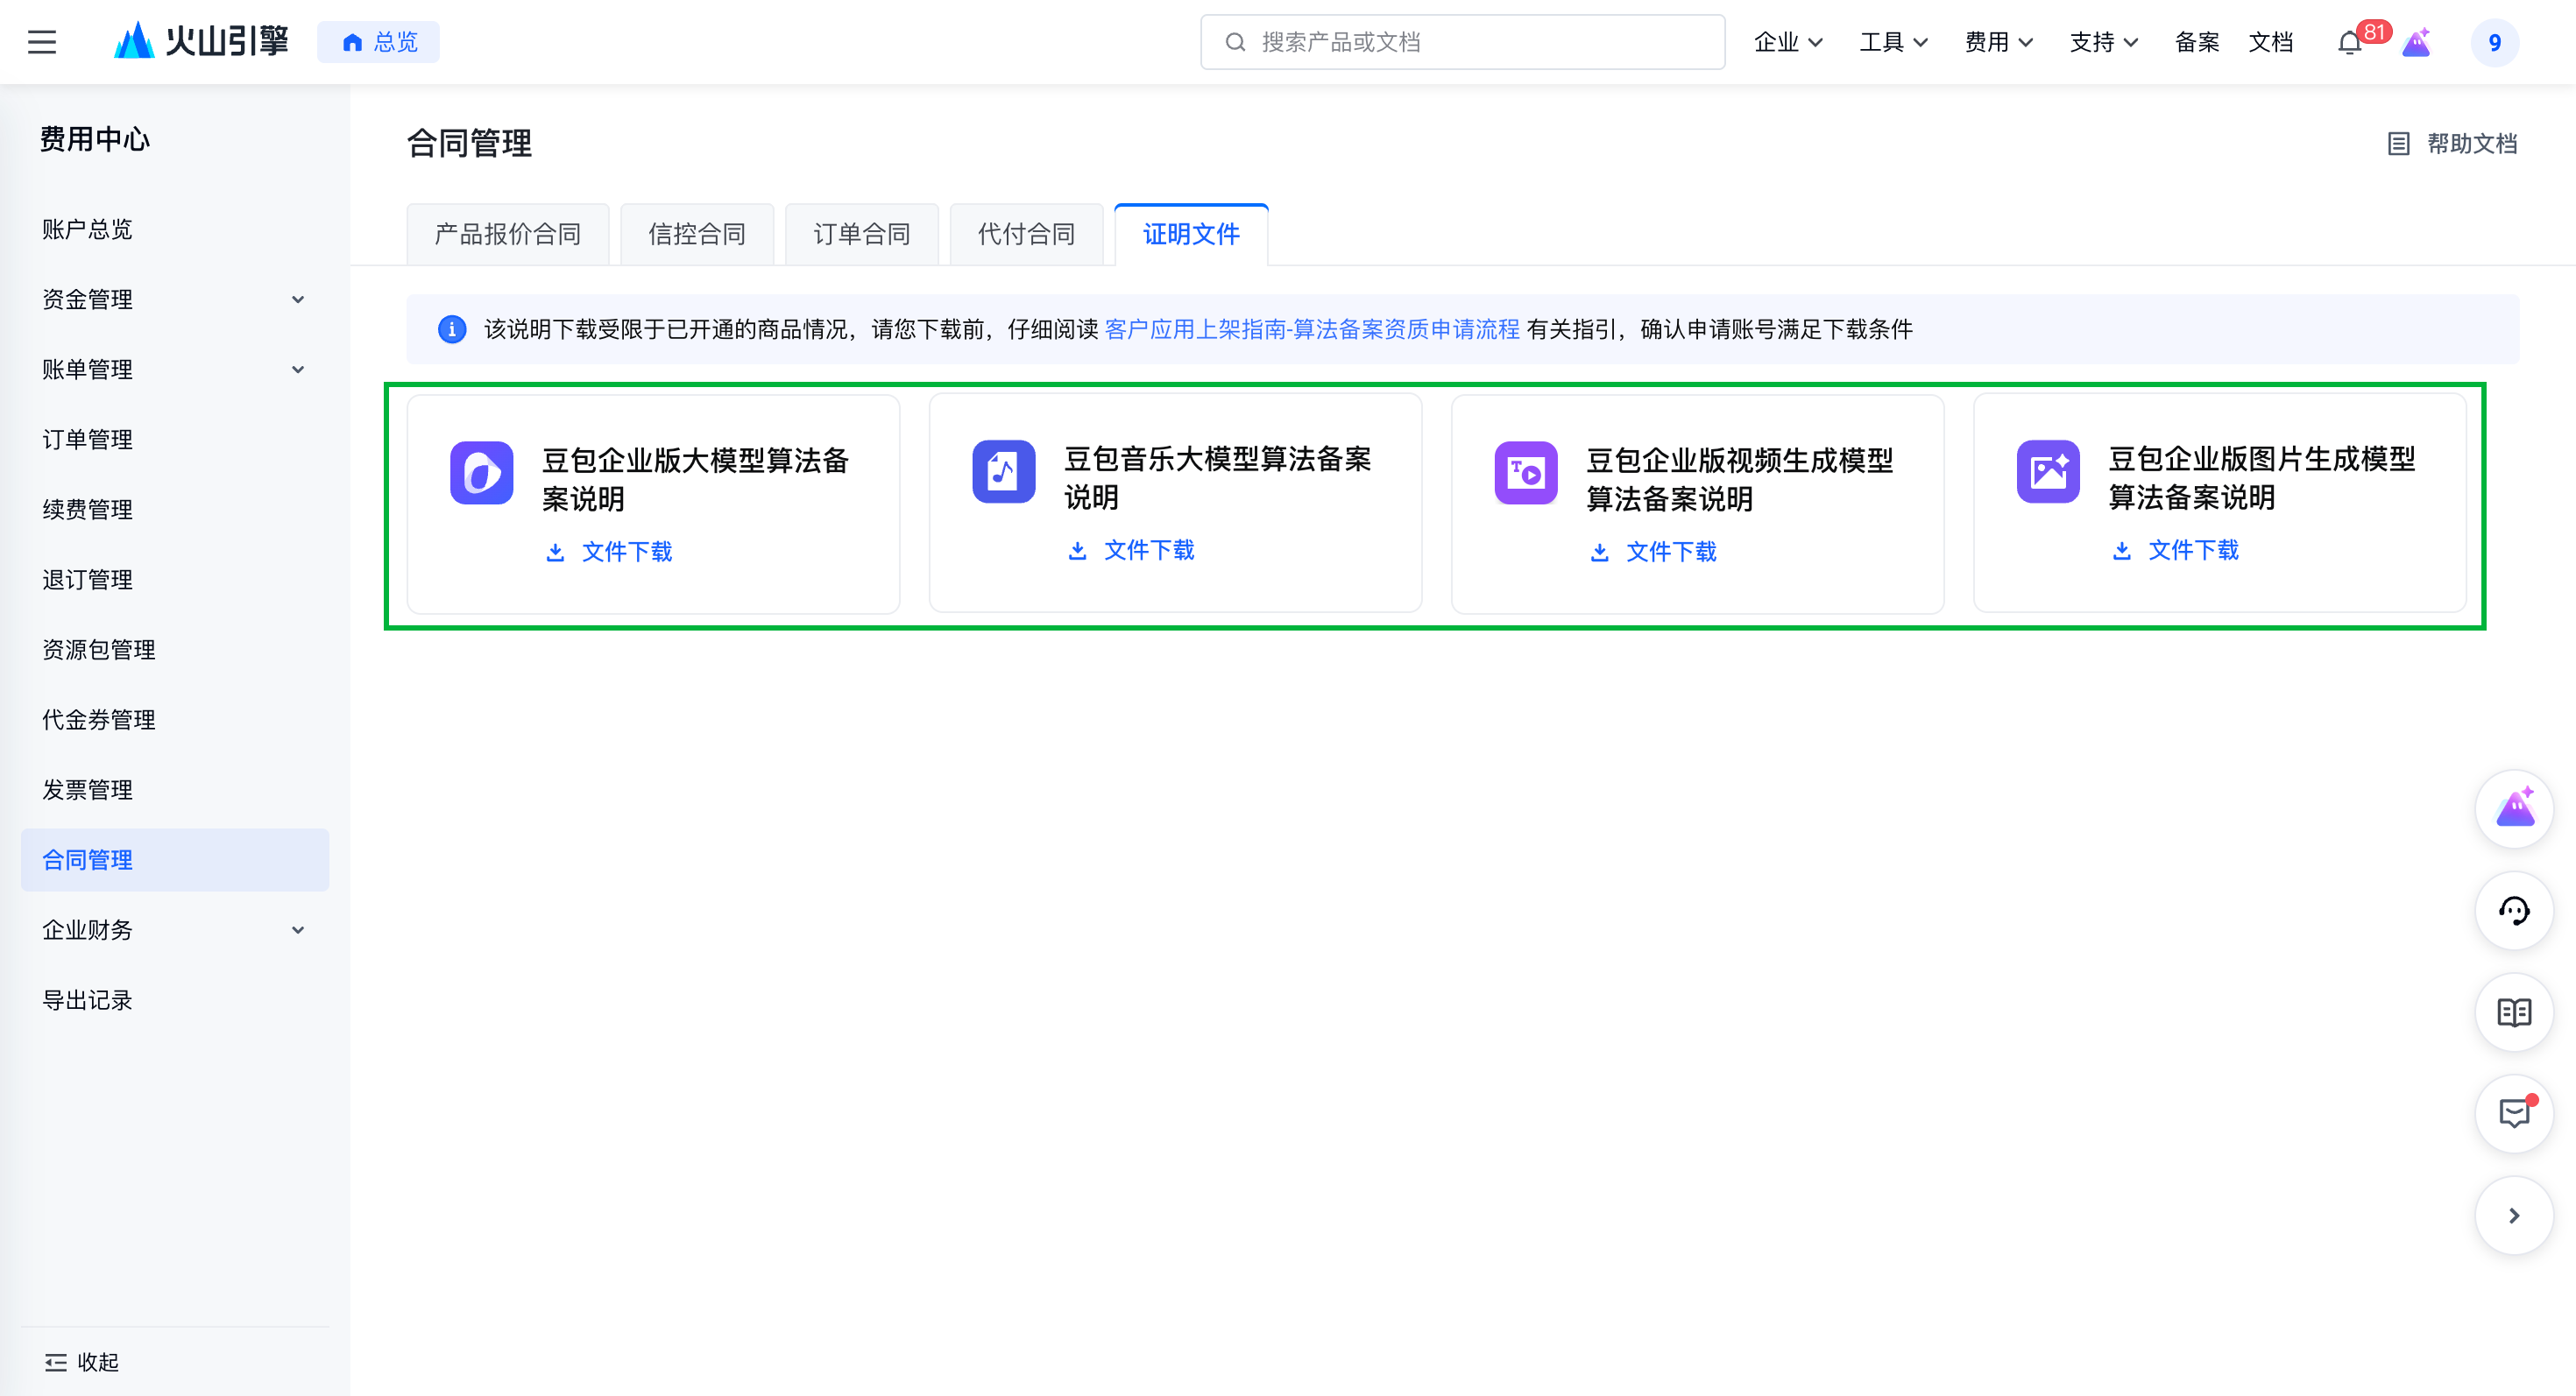The image size is (2576, 1396).
Task: Open the AI assistant icon in top bar
Action: pyautogui.click(x=2416, y=43)
